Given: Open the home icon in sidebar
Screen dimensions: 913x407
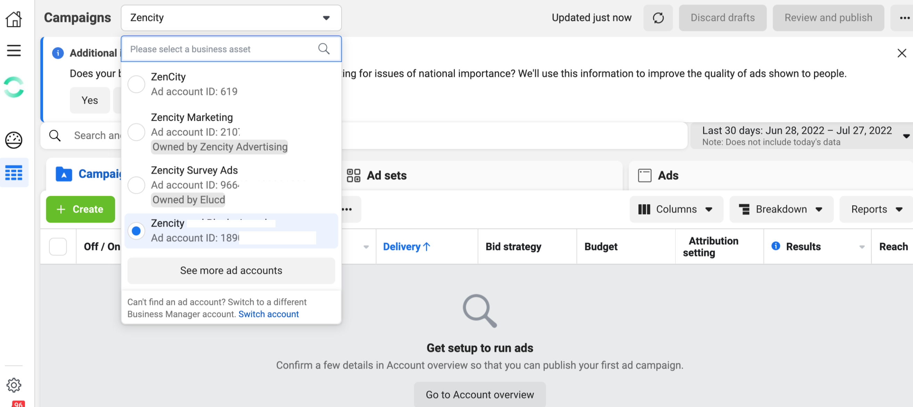Looking at the screenshot, I should [14, 18].
